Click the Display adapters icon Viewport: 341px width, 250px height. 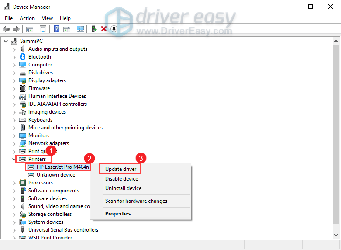pos(23,80)
